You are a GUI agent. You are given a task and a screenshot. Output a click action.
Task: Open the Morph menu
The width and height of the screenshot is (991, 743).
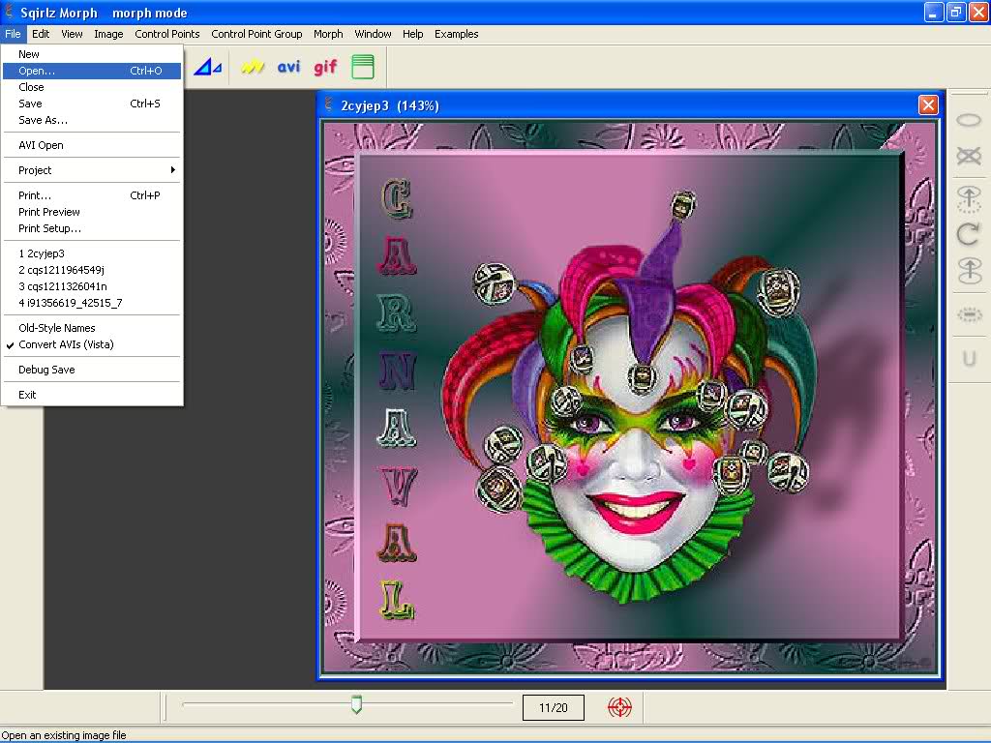328,34
